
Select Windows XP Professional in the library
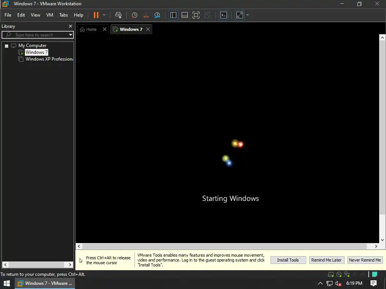click(x=49, y=59)
